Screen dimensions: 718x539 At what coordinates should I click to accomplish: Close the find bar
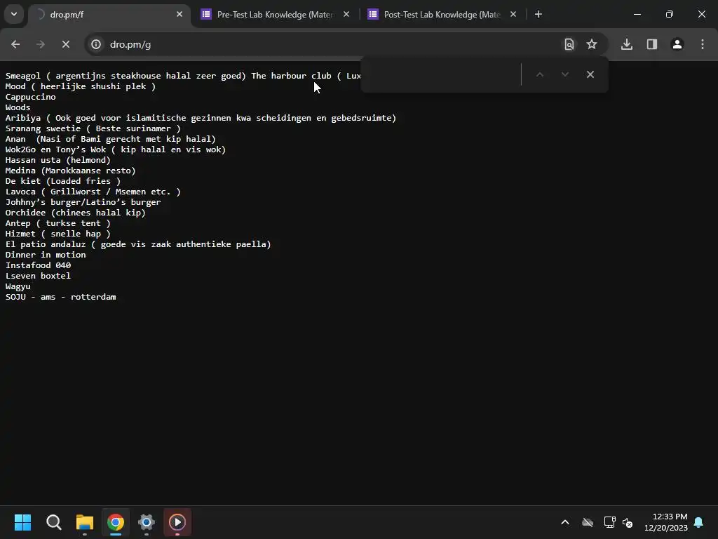(590, 74)
